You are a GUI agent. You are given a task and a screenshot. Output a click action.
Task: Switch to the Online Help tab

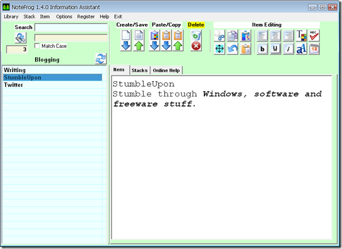pyautogui.click(x=166, y=70)
